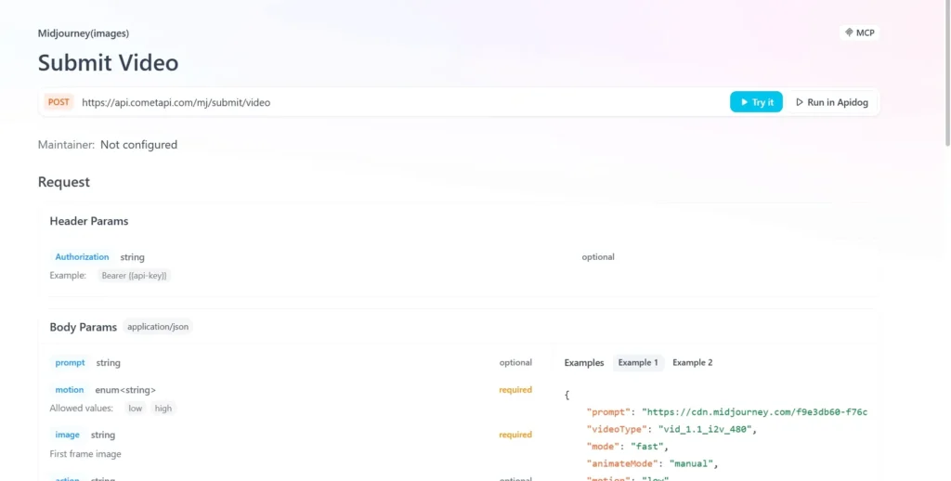This screenshot has height=481, width=951.
Task: Click the motion parameter name
Action: click(70, 390)
